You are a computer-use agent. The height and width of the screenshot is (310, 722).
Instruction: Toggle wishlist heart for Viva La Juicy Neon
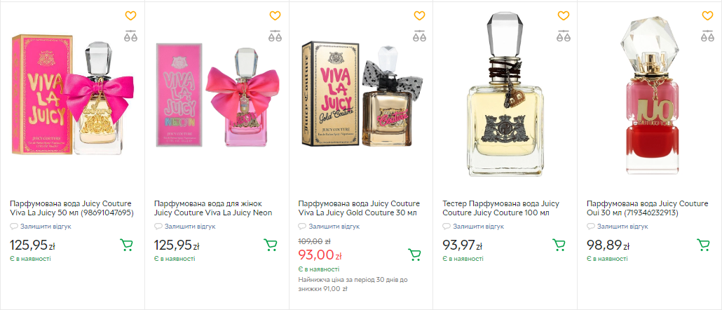[275, 15]
